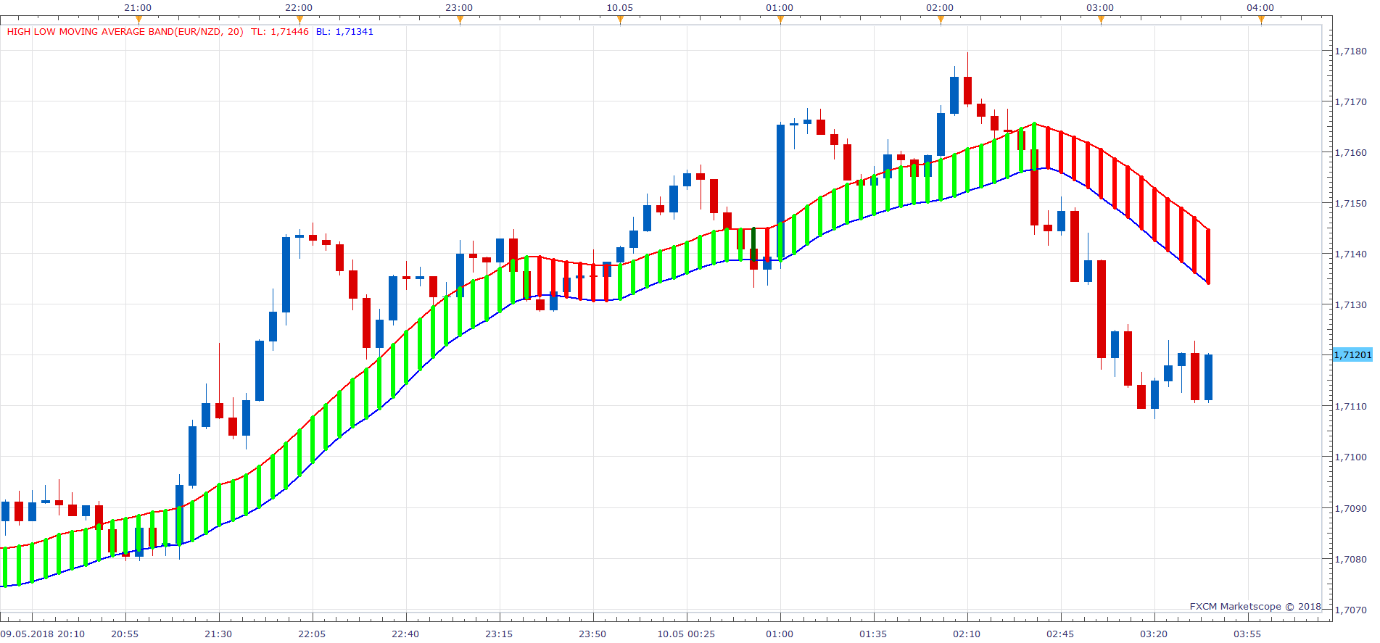
Task: Click the 01:35 time axis label
Action: coord(873,634)
